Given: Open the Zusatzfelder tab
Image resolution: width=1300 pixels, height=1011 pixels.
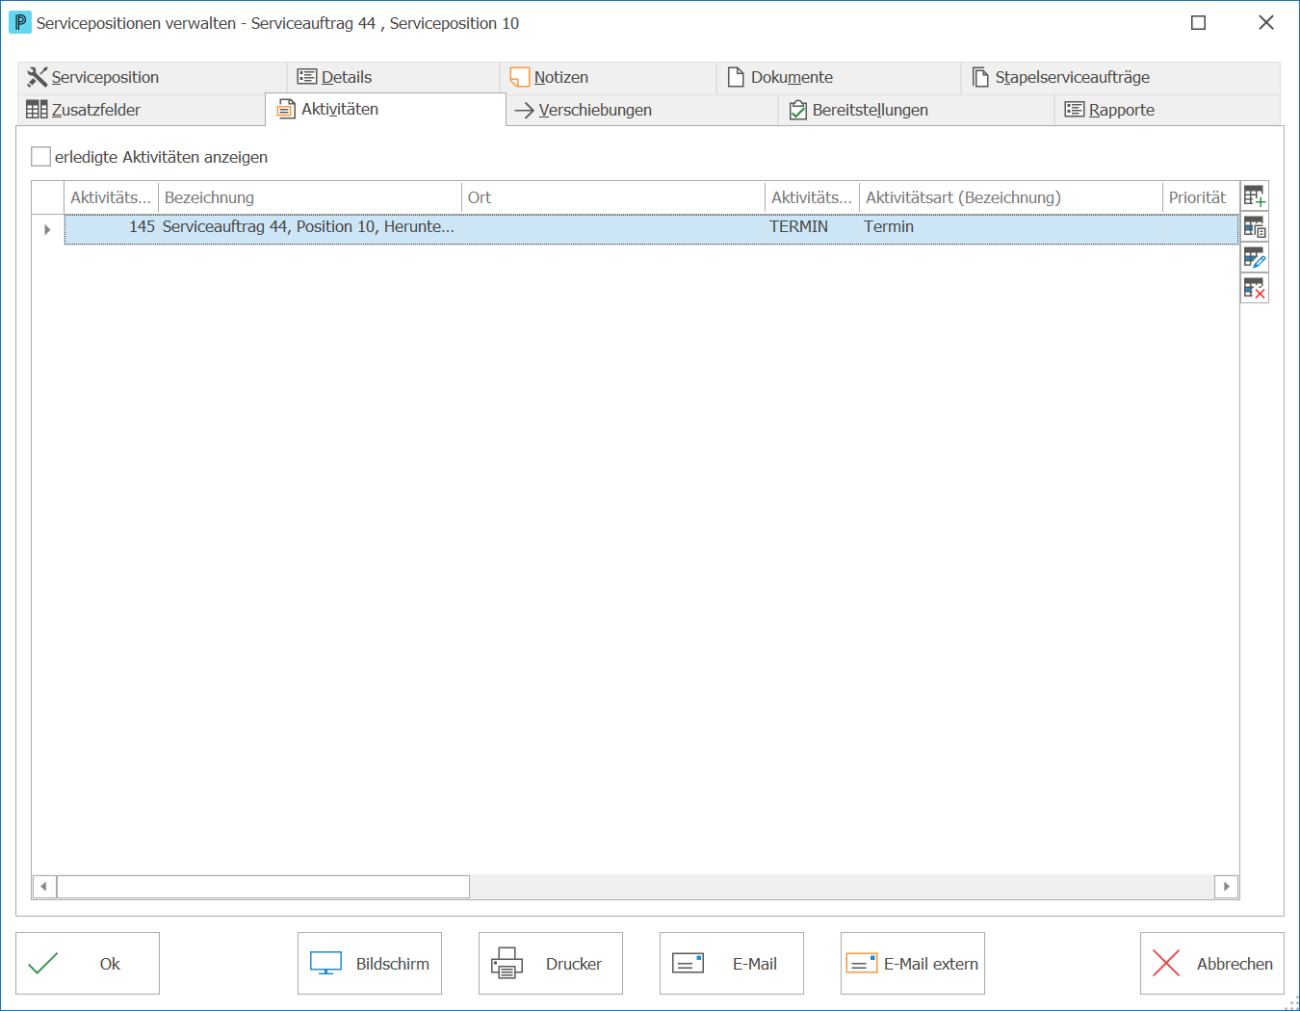Looking at the screenshot, I should click(x=142, y=110).
